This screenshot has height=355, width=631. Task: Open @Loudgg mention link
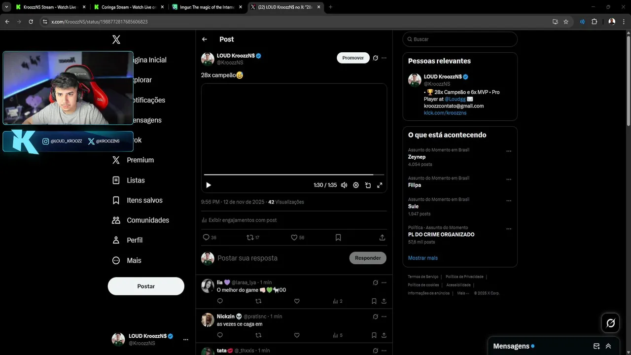pyautogui.click(x=455, y=99)
